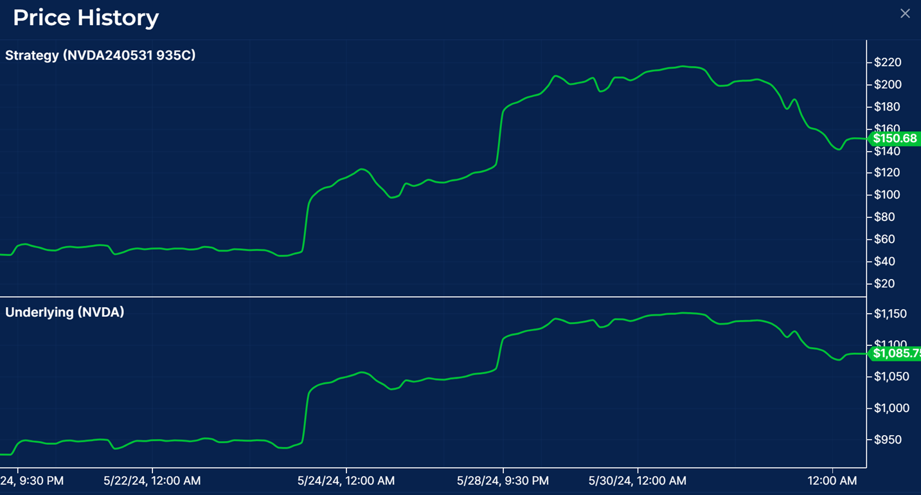Click the $220 strategy axis label
921x495 pixels.
(x=888, y=62)
